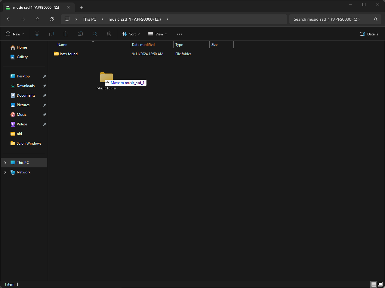Click the search magnifier icon
This screenshot has height=288, width=385.
point(376,19)
